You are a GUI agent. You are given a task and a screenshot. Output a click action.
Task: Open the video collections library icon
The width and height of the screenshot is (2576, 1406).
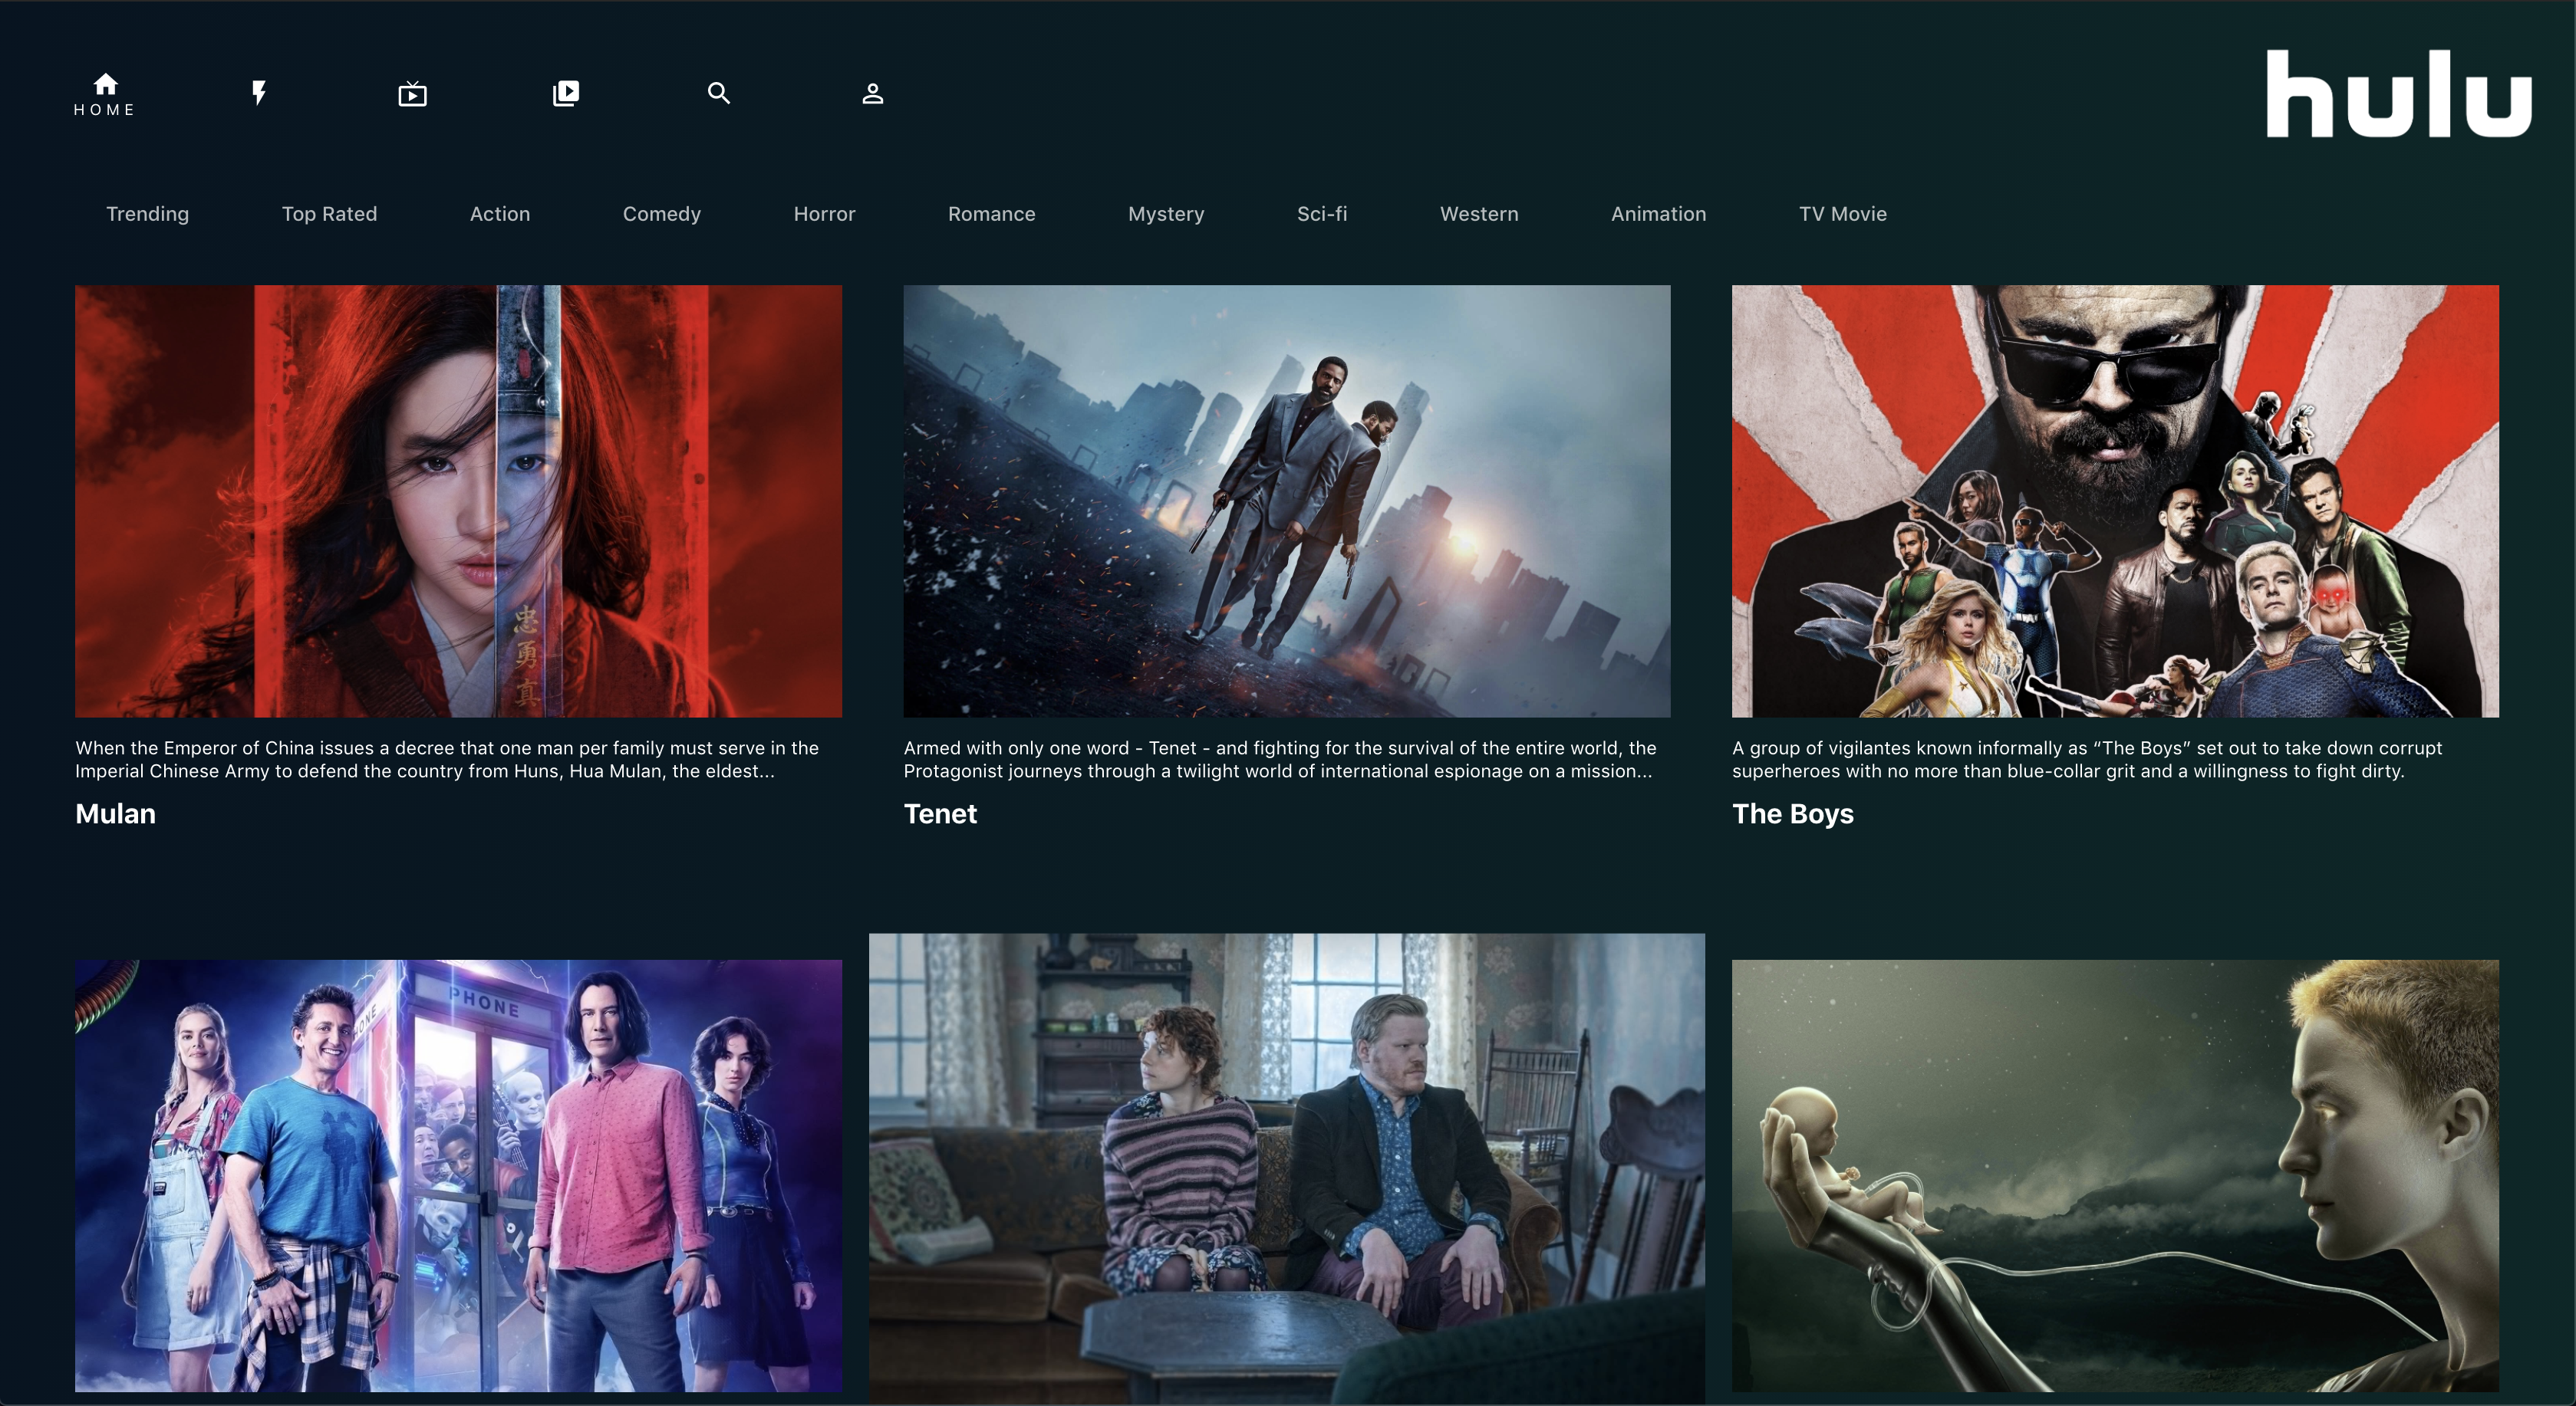pyautogui.click(x=566, y=93)
